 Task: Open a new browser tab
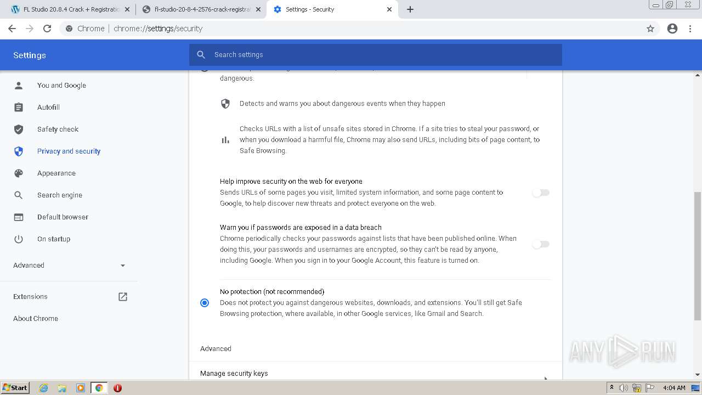(x=410, y=9)
